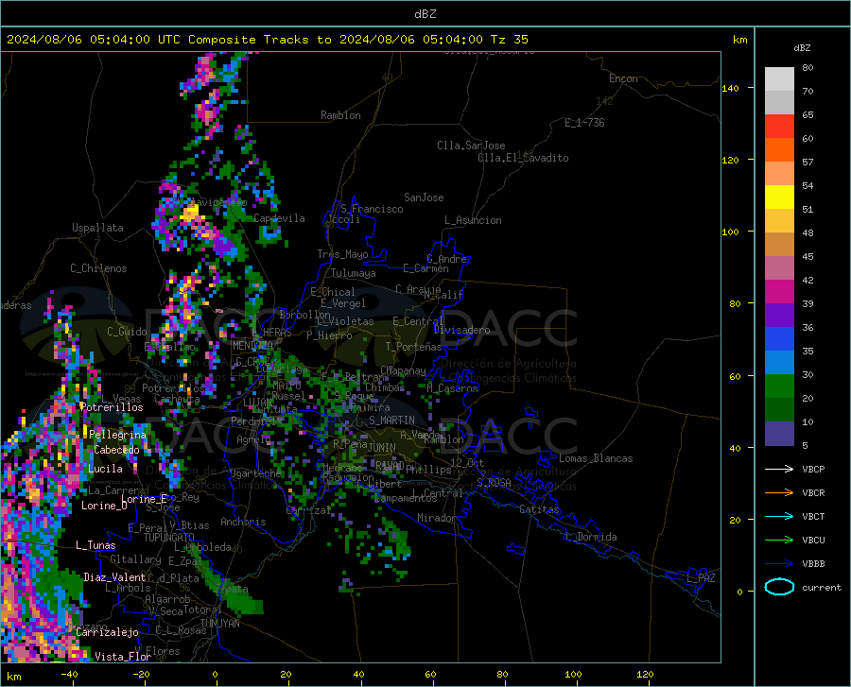Click the S_Francisco map label
Screen dimensions: 851x687
click(x=372, y=209)
